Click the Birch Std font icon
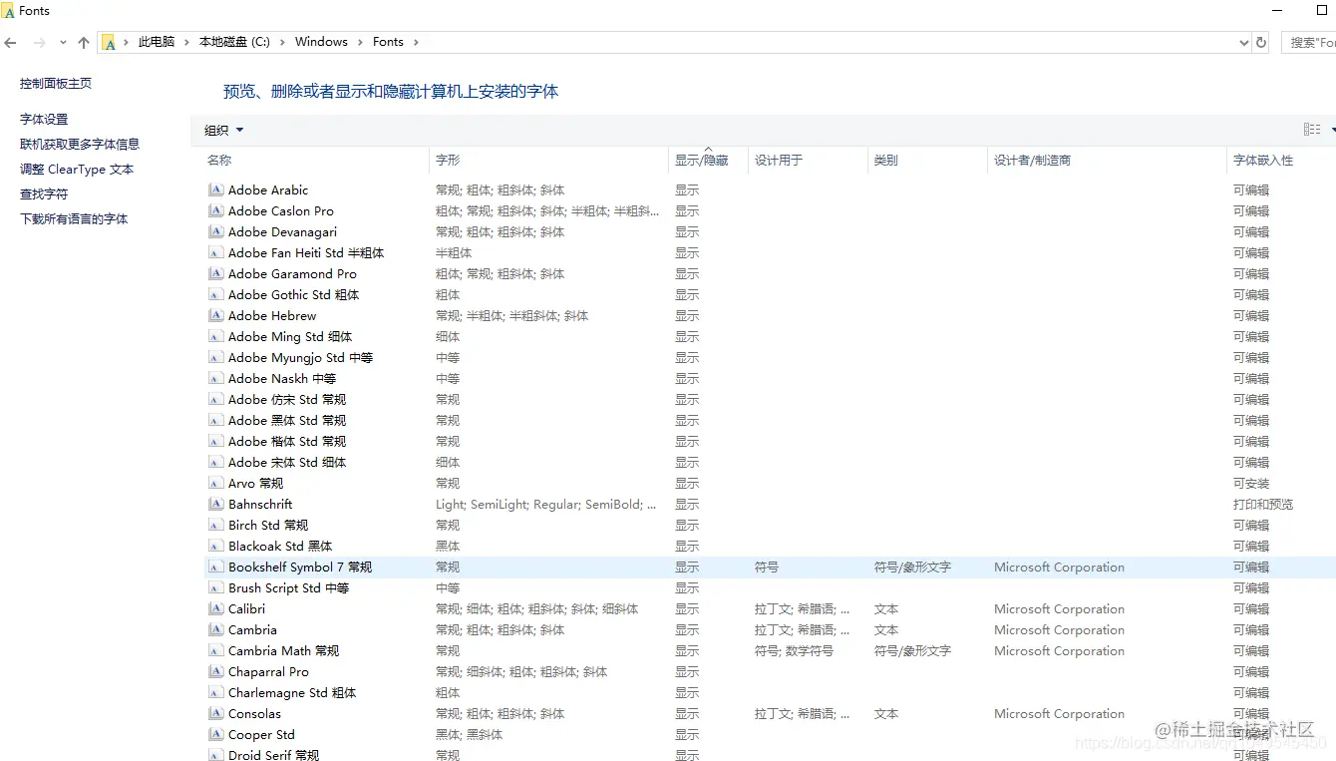Viewport: 1336px width, 761px height. coord(215,525)
